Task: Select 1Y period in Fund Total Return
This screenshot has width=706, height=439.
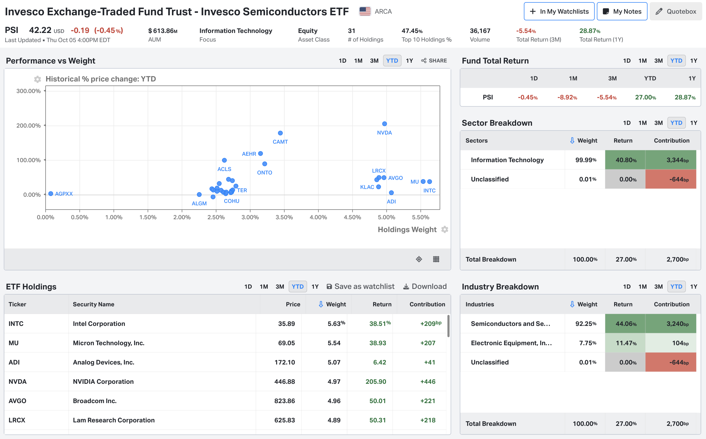Action: pos(694,61)
